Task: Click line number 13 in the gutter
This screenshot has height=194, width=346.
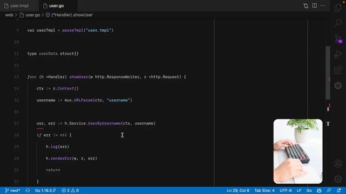Action: click(x=16, y=77)
